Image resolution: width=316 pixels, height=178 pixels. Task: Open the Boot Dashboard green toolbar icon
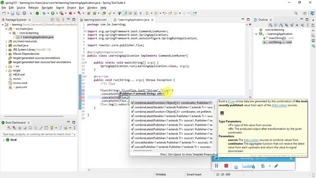click(38, 13)
